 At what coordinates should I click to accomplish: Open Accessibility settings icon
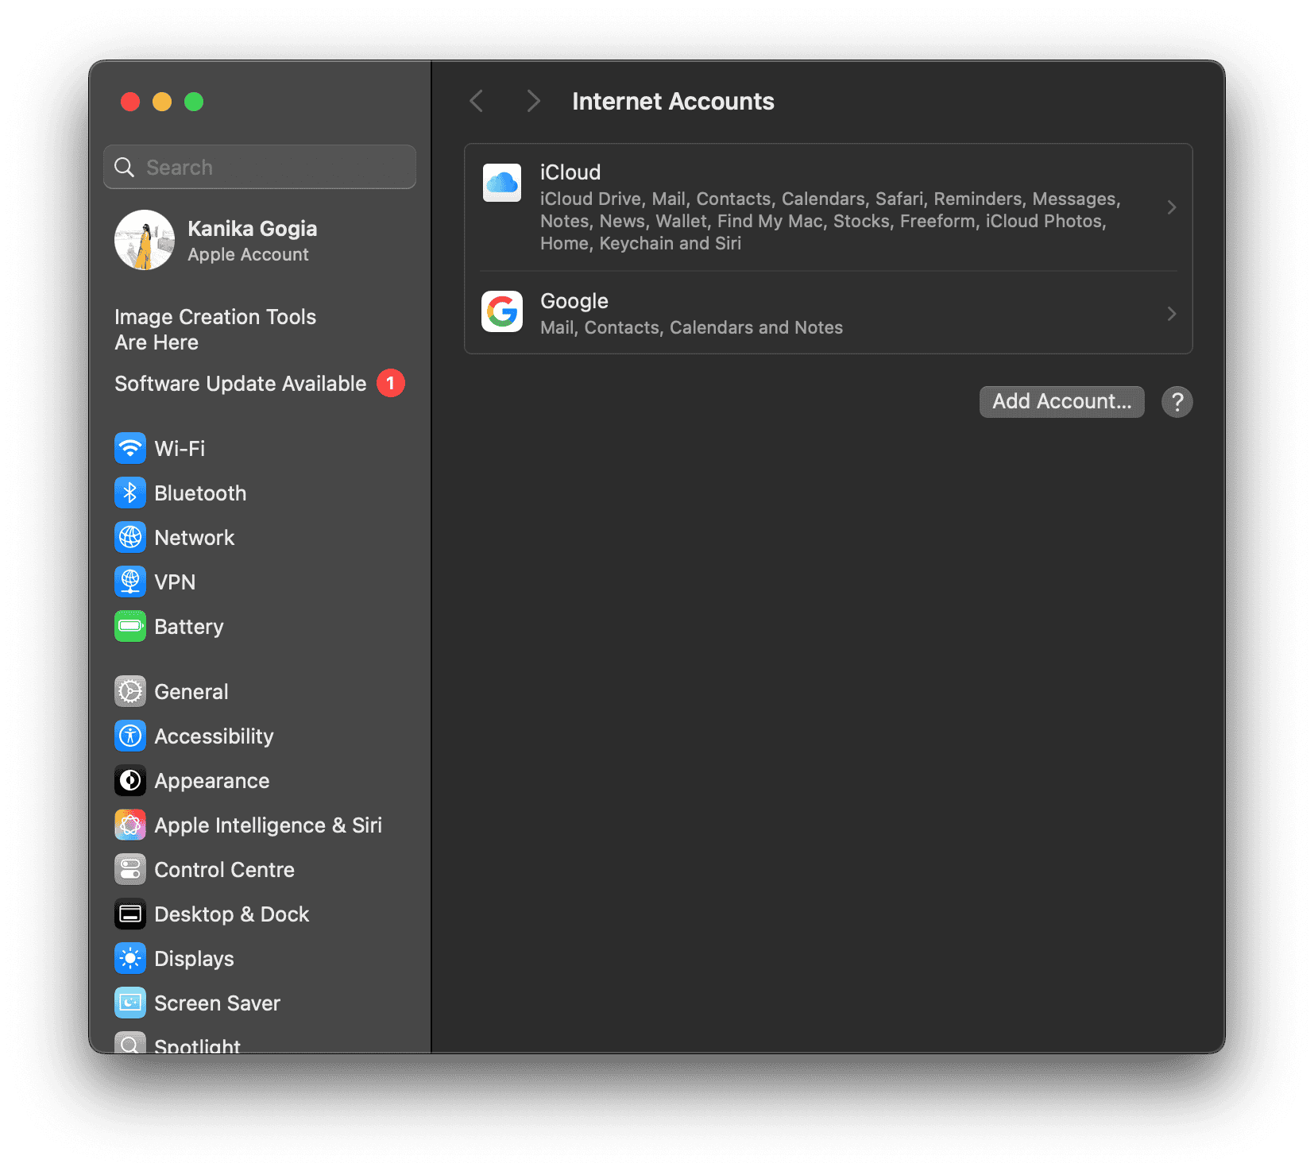pos(130,736)
